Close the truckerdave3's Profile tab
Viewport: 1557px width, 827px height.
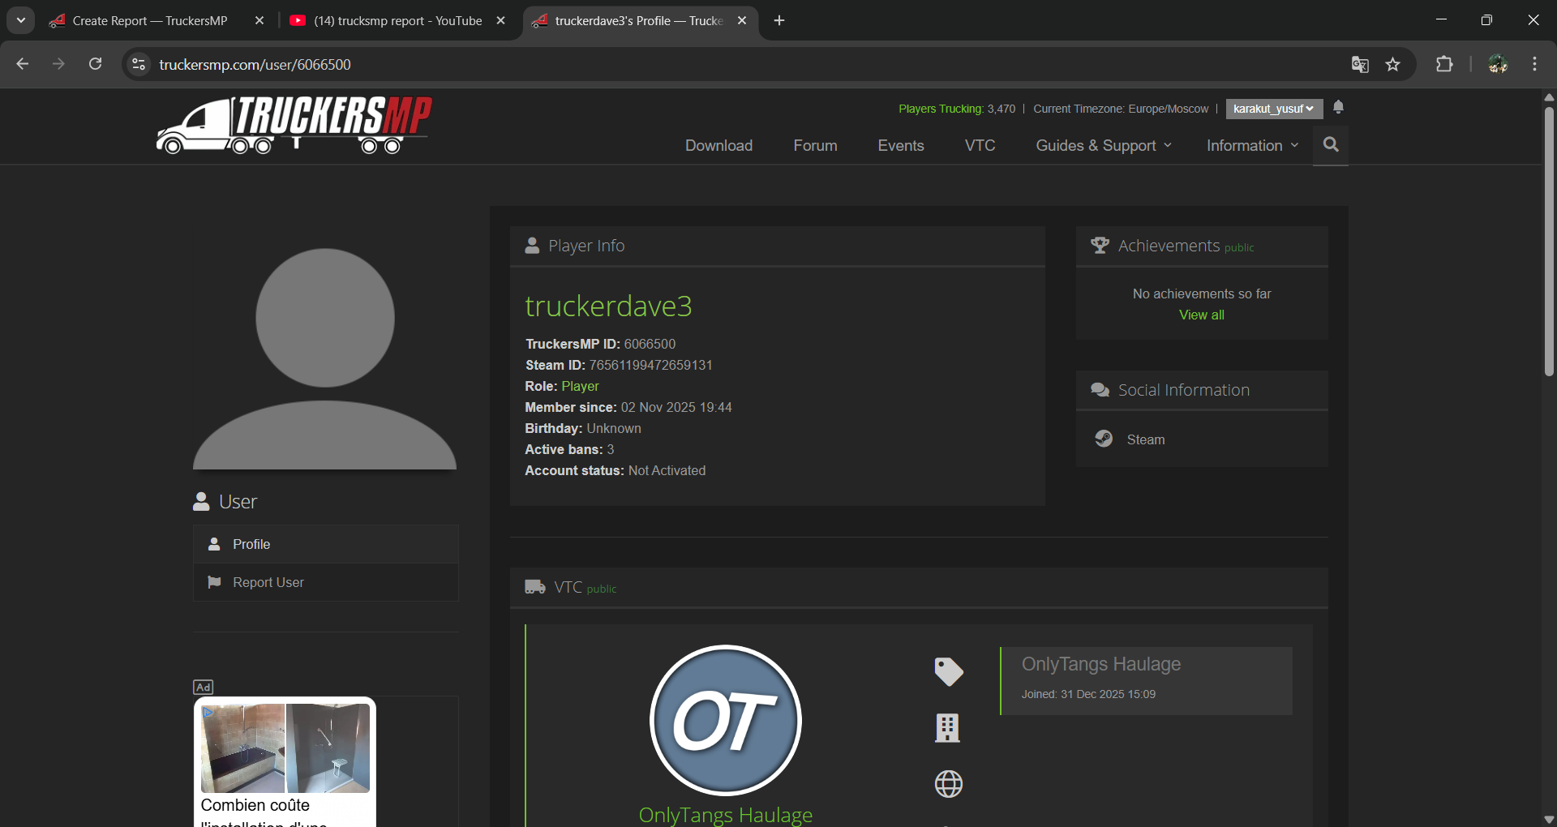(742, 20)
